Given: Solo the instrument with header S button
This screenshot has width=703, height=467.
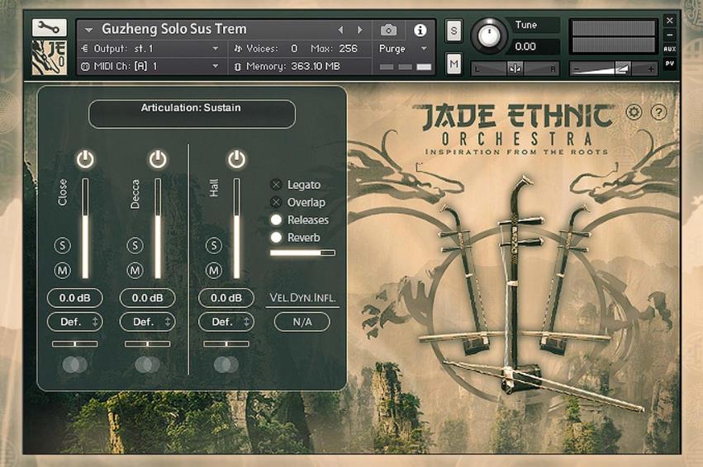Looking at the screenshot, I should (x=454, y=31).
